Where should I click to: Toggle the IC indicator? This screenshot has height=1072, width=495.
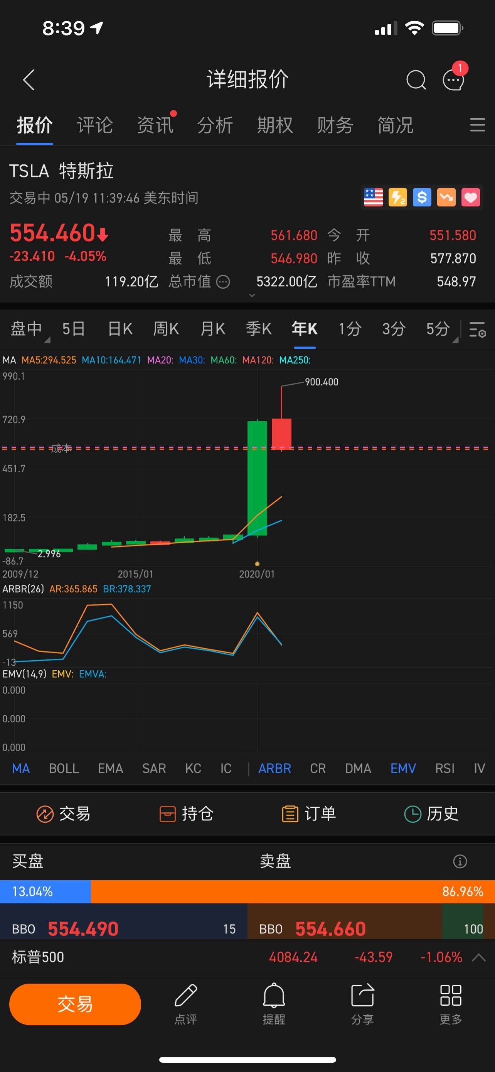(x=226, y=768)
